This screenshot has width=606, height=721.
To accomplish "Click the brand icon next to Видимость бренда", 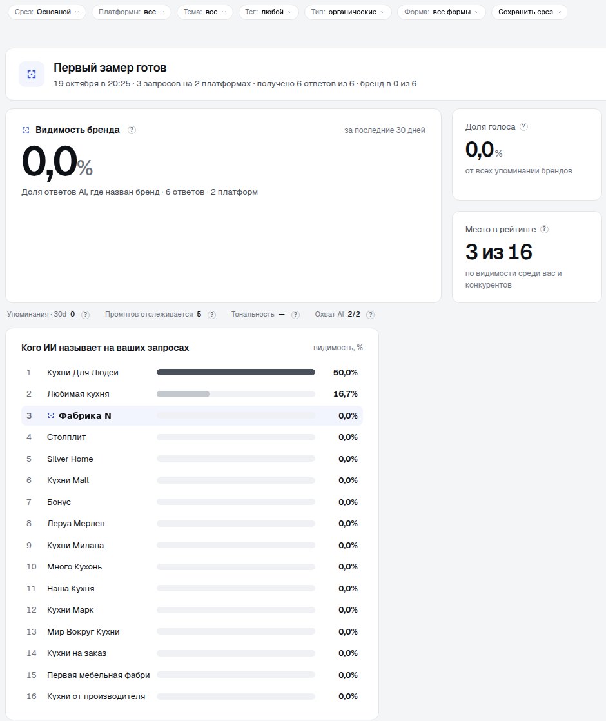I will coord(26,130).
